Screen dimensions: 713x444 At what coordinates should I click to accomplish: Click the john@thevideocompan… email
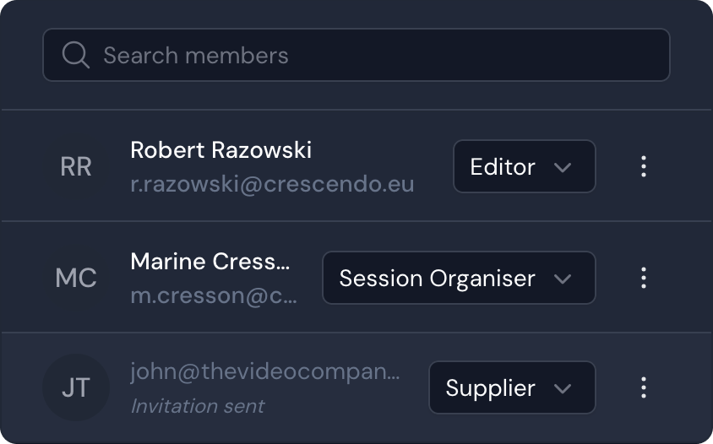[264, 372]
